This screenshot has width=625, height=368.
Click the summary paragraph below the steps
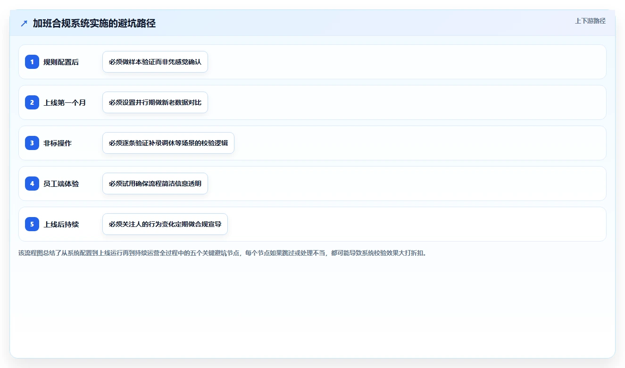tap(222, 253)
